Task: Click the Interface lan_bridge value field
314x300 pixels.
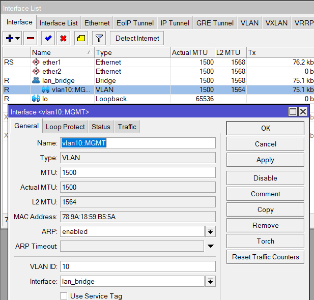Action: coord(132,281)
